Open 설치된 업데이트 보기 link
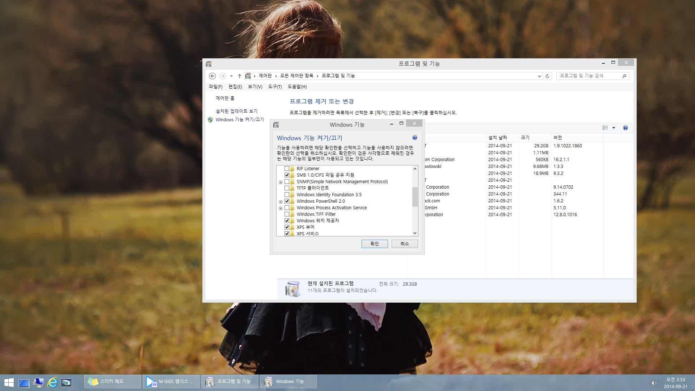Viewport: 695px width, 391px height. pyautogui.click(x=236, y=111)
